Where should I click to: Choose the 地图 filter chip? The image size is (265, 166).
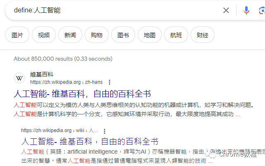click(150, 35)
